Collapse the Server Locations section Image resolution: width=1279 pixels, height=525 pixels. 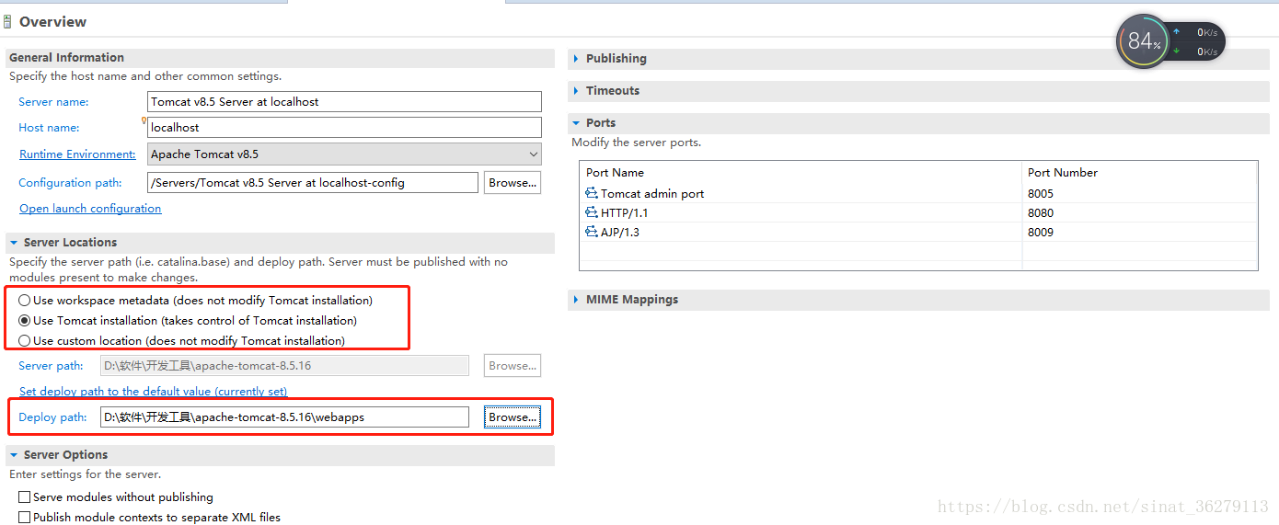click(14, 243)
